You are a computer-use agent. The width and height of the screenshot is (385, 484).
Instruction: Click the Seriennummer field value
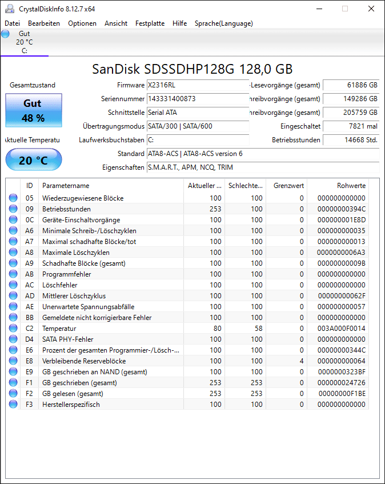click(198, 99)
